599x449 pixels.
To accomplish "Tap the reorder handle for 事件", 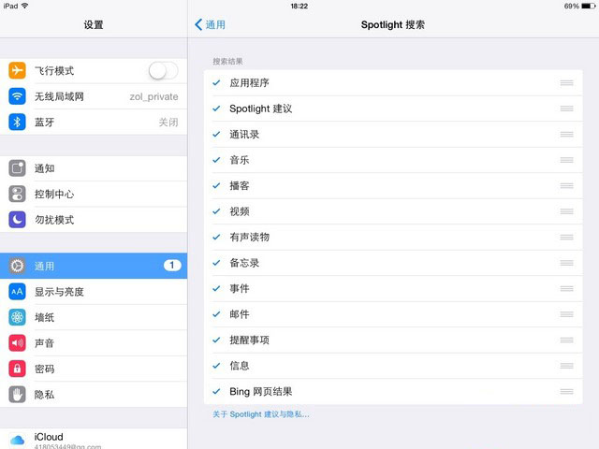I will tap(566, 289).
